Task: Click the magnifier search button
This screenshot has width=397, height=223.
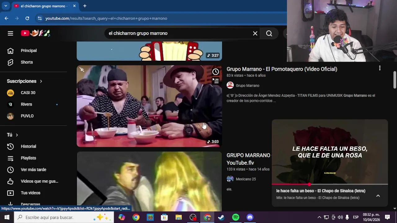Action: 269,33
